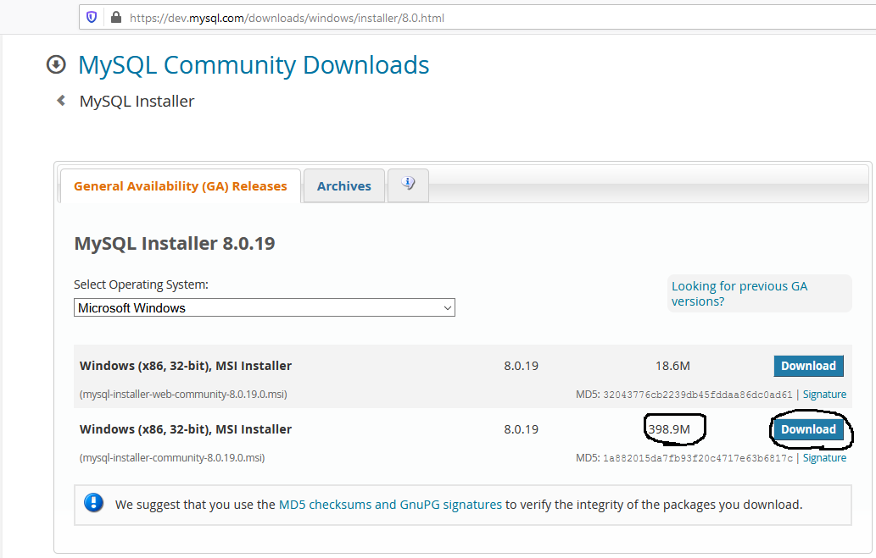Open the info icon tab
The width and height of the screenshot is (876, 558).
tap(409, 185)
